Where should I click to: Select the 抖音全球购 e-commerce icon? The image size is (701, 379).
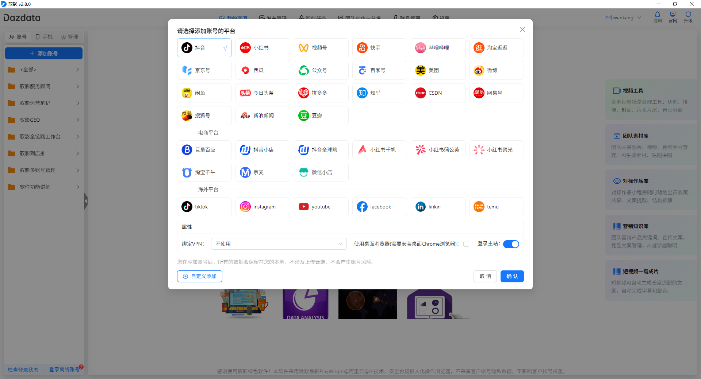[304, 150]
